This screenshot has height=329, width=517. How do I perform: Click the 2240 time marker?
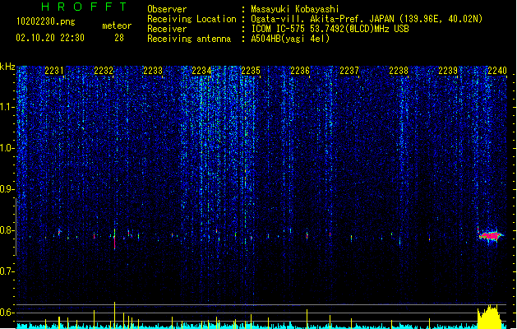coord(497,71)
